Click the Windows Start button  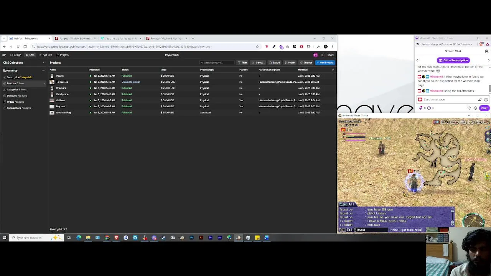point(4,238)
